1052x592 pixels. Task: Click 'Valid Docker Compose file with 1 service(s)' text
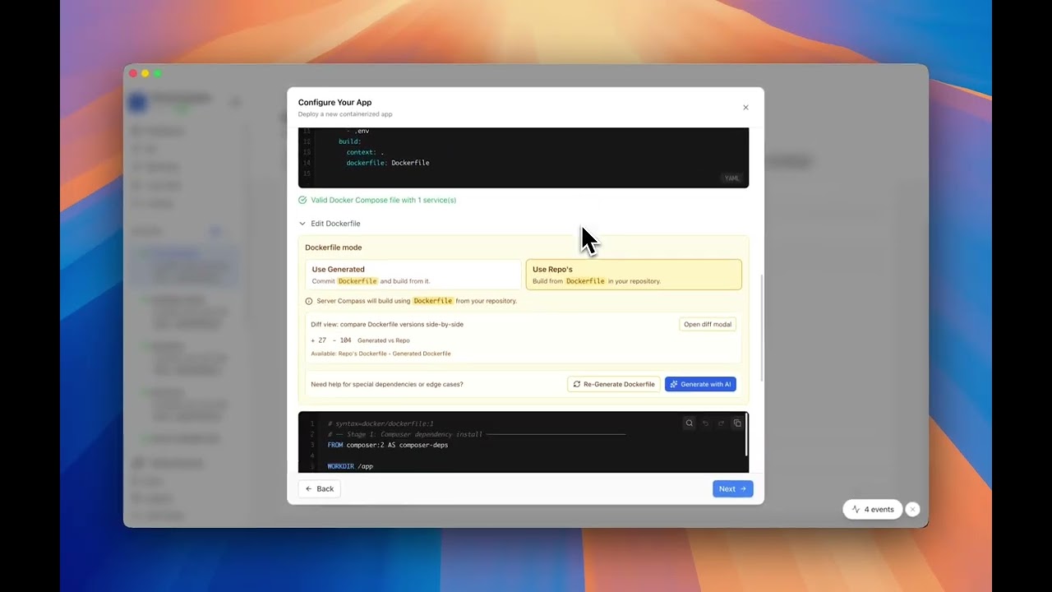tap(383, 200)
